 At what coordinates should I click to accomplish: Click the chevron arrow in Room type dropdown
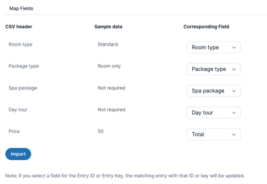point(234,47)
